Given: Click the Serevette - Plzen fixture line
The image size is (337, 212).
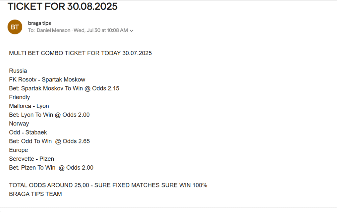Looking at the screenshot, I should click(x=32, y=159).
